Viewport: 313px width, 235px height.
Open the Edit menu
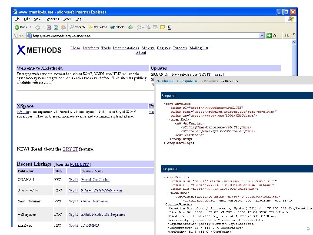tap(27, 19)
